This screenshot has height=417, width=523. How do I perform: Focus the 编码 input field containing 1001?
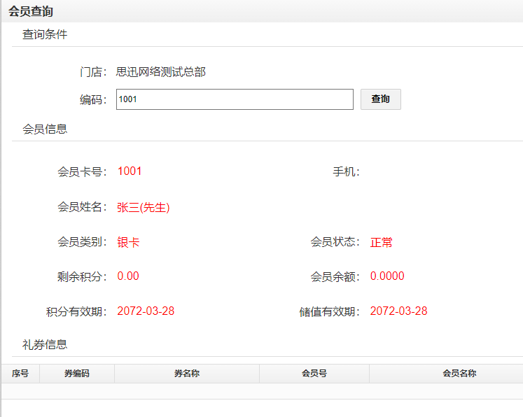(x=235, y=99)
